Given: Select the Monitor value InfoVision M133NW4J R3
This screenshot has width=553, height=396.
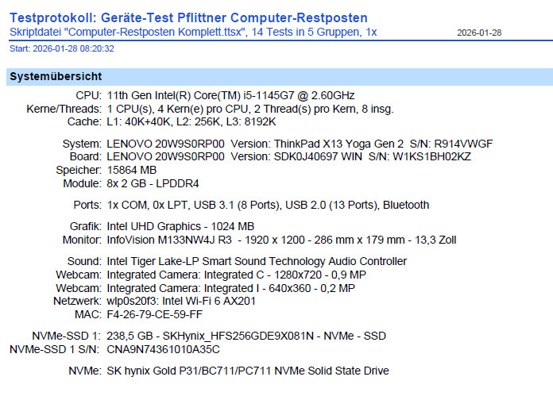Looking at the screenshot, I should tap(281, 240).
